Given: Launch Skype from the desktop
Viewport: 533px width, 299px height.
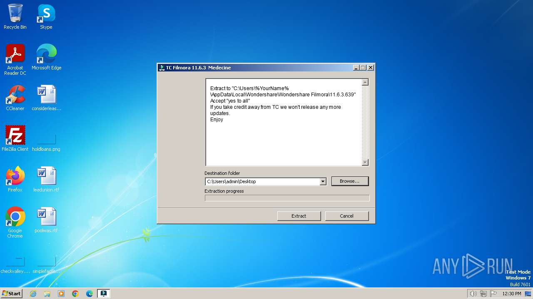Looking at the screenshot, I should (46, 17).
